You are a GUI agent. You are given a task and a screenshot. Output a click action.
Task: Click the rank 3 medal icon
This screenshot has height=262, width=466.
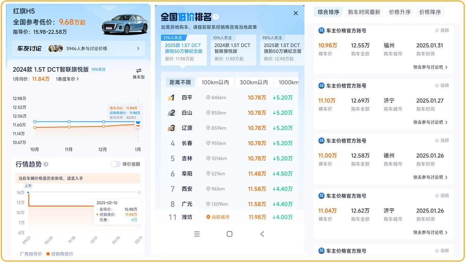click(172, 128)
